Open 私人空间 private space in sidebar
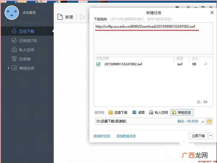 coord(23,50)
